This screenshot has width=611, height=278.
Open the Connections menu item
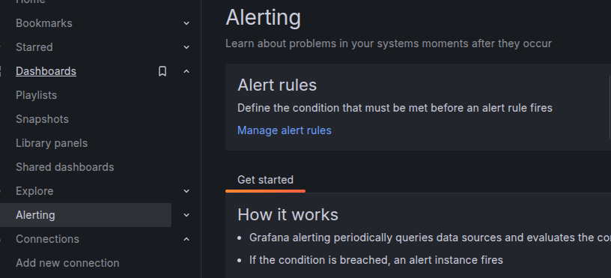point(47,239)
